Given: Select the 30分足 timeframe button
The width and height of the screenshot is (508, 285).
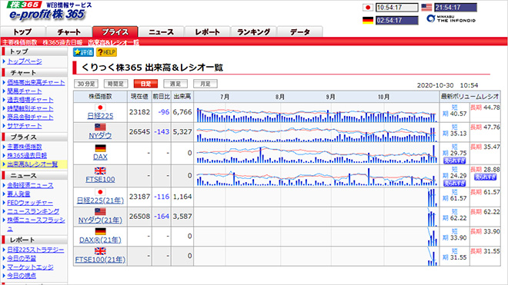Looking at the screenshot, I should click(x=86, y=84).
